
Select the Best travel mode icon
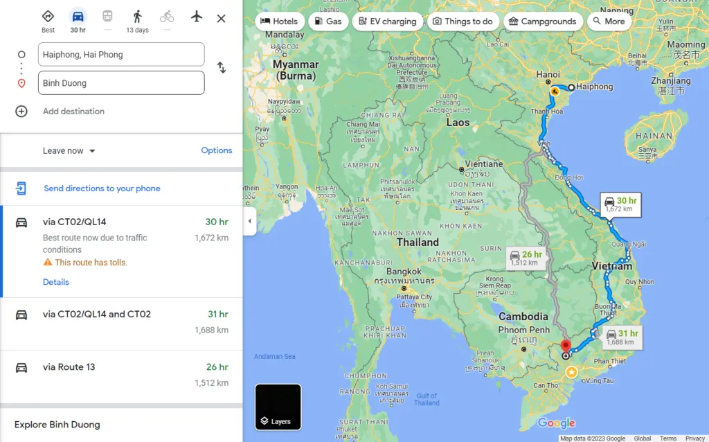[48, 17]
